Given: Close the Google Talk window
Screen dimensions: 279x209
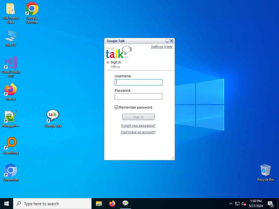Looking at the screenshot, I should pyautogui.click(x=172, y=41).
